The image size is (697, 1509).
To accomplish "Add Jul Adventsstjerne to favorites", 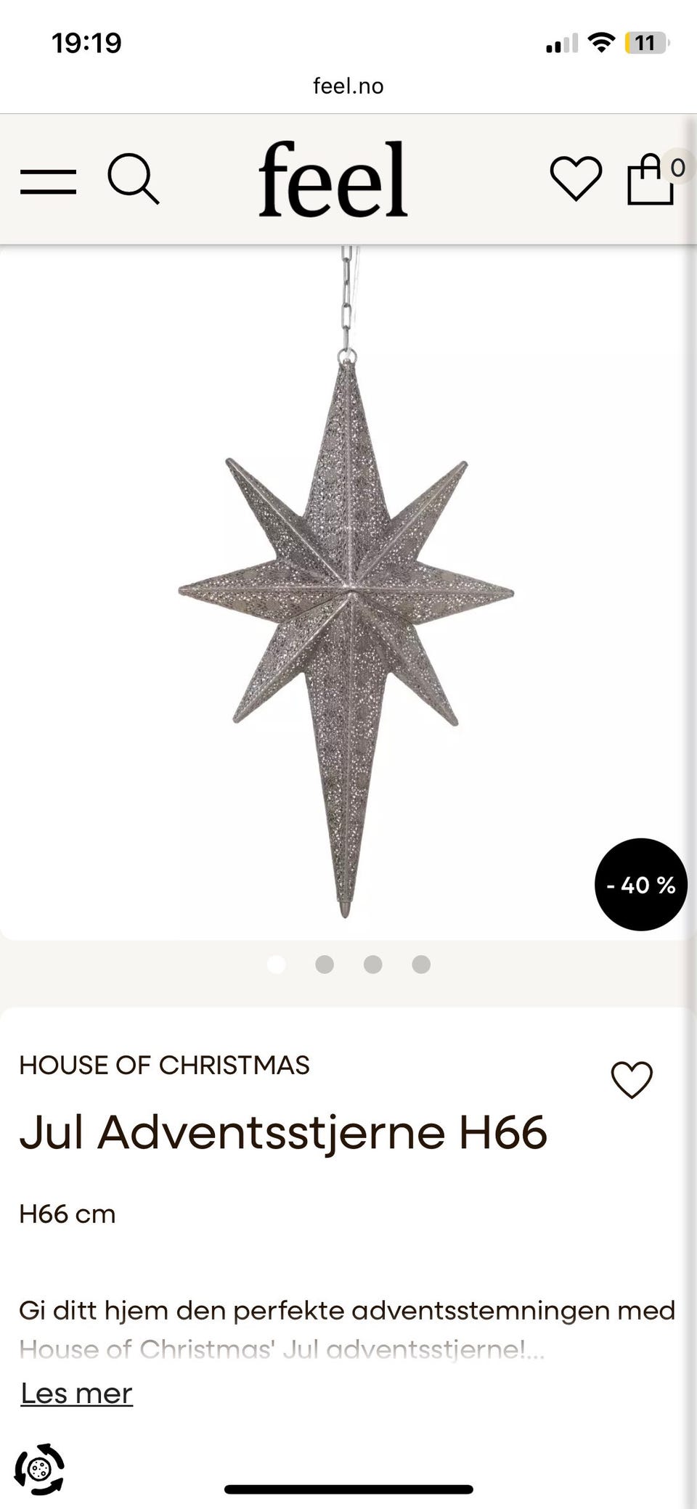I will pyautogui.click(x=632, y=1079).
